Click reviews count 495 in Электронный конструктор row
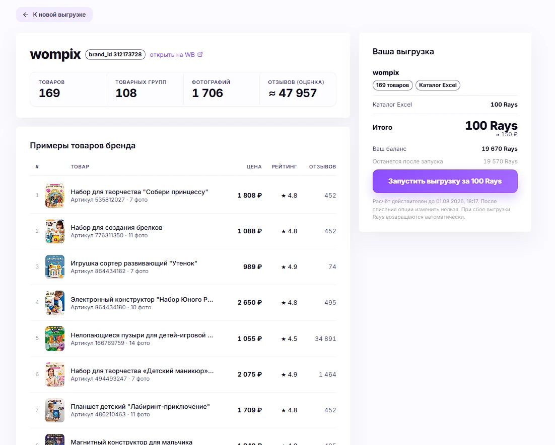555x445 pixels. (330, 303)
